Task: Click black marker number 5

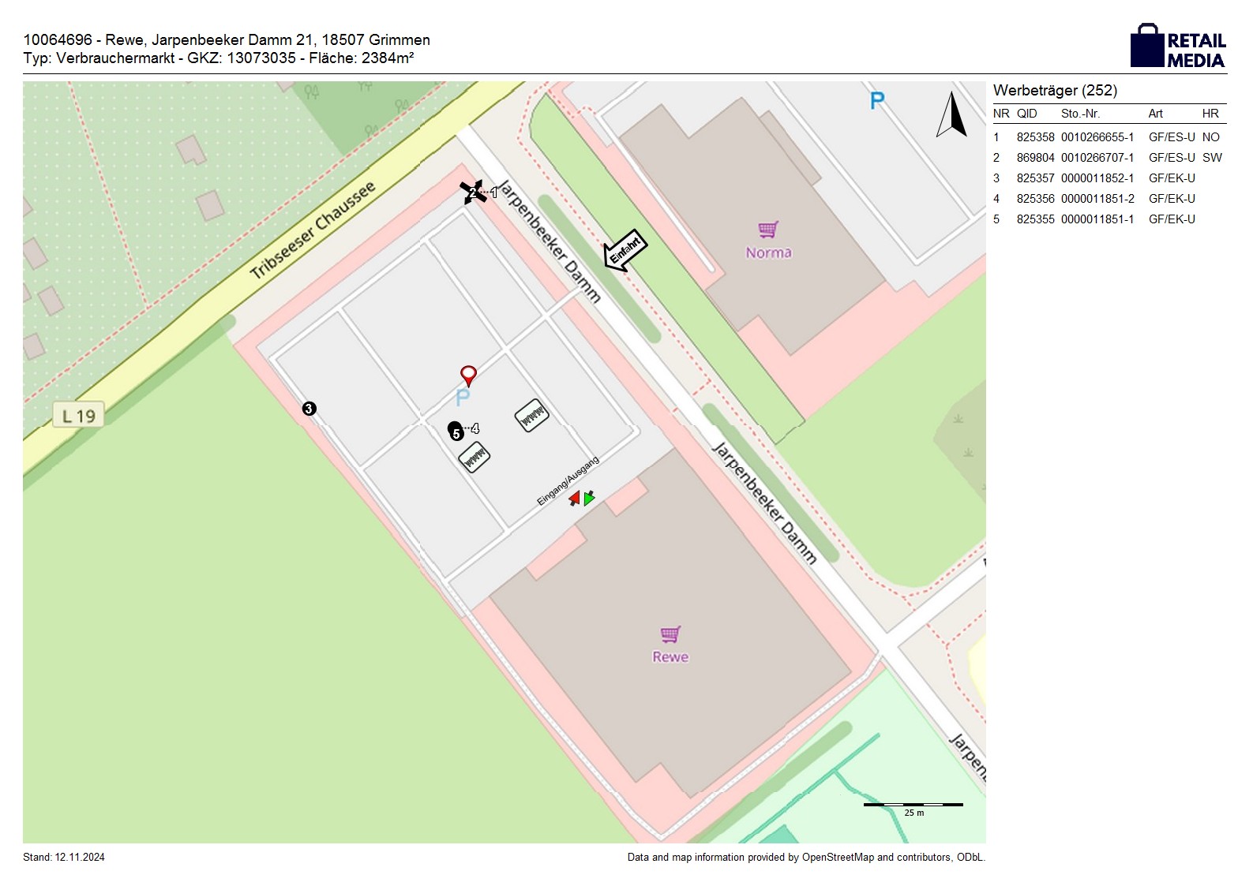Action: [455, 432]
